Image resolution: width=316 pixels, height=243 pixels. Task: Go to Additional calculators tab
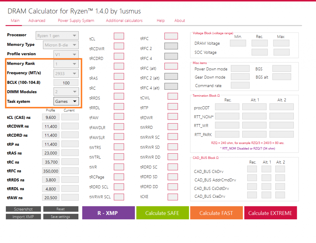coord(124,21)
